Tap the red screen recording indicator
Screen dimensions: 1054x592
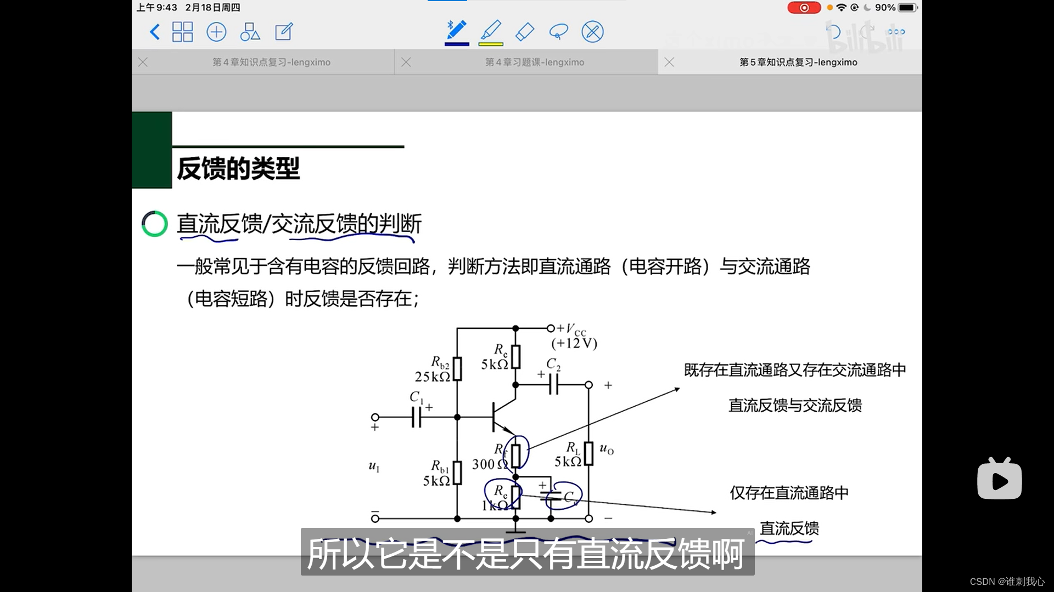[x=804, y=8]
